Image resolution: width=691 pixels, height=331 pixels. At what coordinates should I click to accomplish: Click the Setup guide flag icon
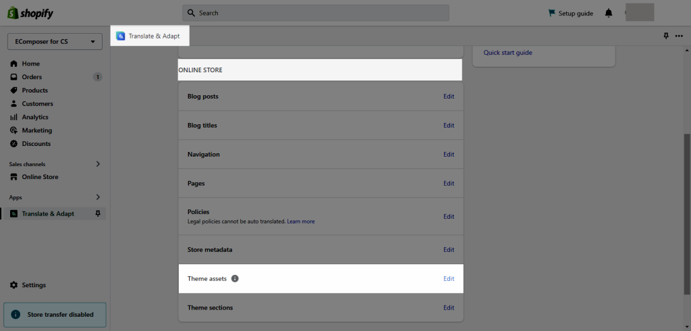click(552, 13)
